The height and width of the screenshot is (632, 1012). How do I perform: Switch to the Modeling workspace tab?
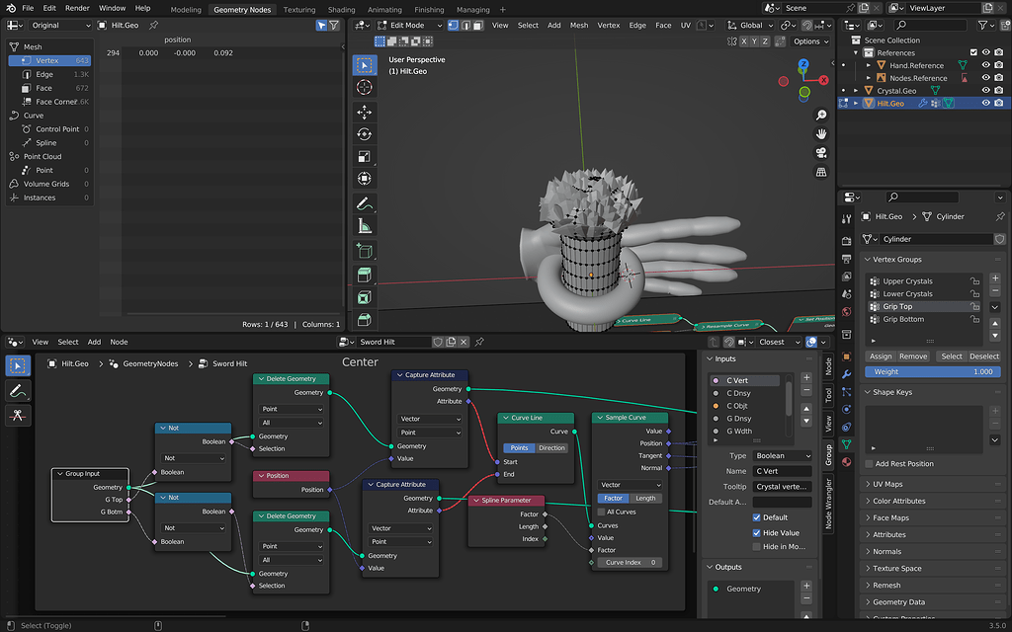pos(186,10)
